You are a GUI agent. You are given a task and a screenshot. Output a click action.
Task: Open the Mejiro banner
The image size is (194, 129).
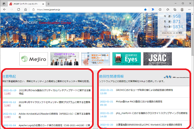34,59
